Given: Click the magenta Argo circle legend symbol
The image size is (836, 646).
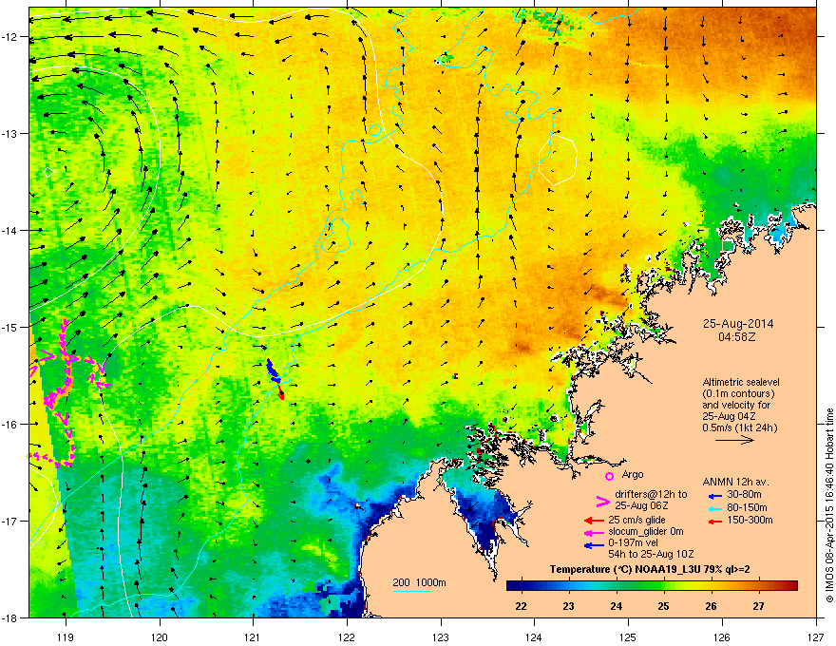Looking at the screenshot, I should 609,476.
